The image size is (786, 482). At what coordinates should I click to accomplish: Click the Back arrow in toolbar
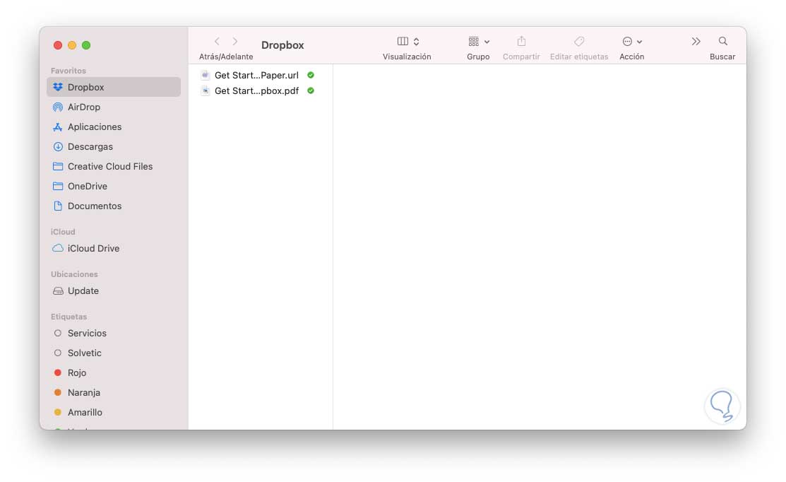pyautogui.click(x=217, y=41)
